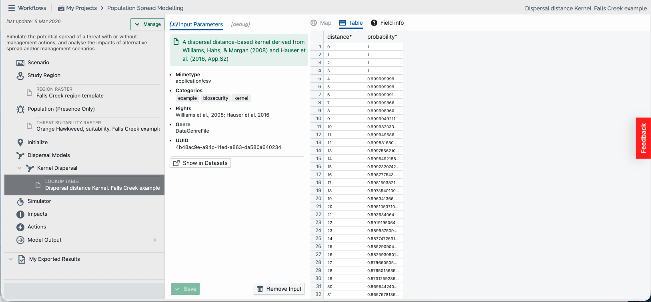This screenshot has height=302, width=651.
Task: Open the Impacts warning icon
Action: (x=20, y=215)
